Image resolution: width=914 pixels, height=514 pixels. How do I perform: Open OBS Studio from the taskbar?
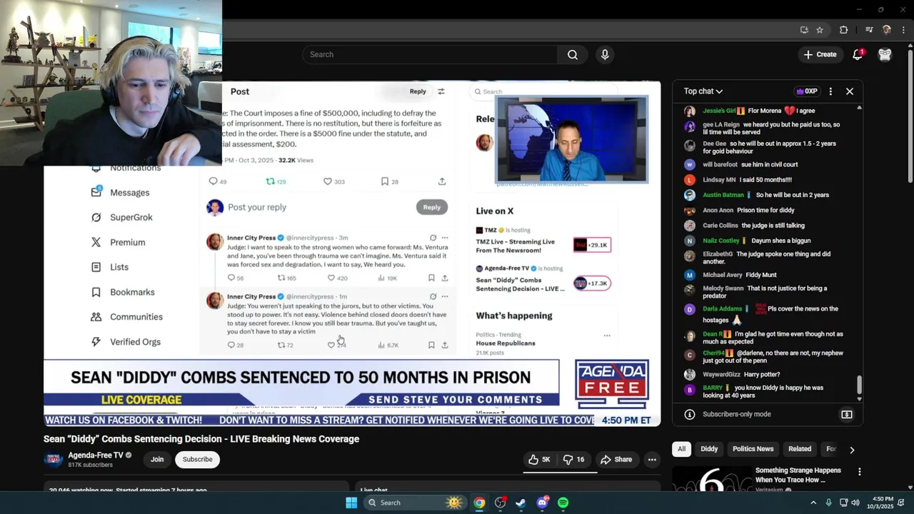click(500, 503)
